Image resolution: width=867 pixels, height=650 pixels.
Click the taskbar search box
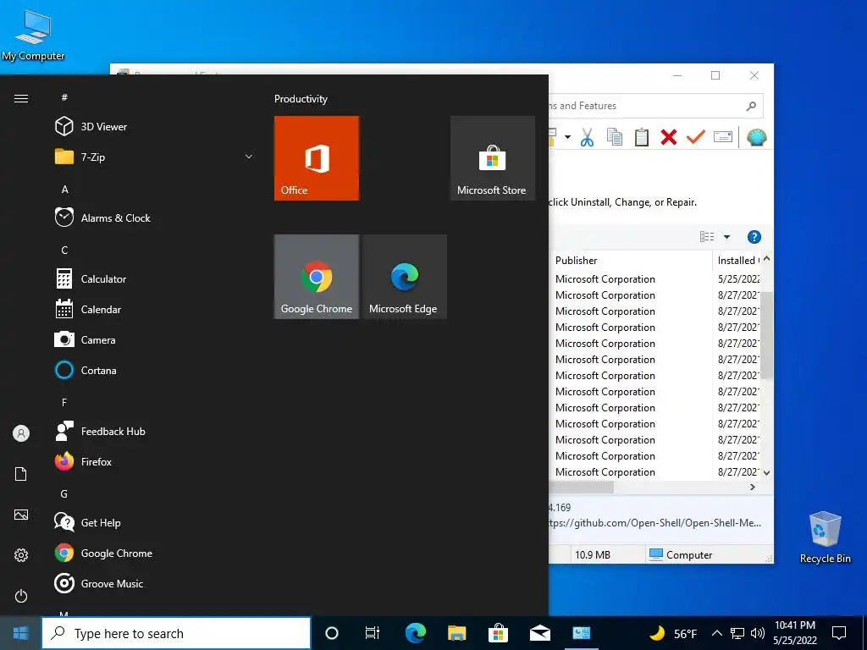(x=176, y=633)
